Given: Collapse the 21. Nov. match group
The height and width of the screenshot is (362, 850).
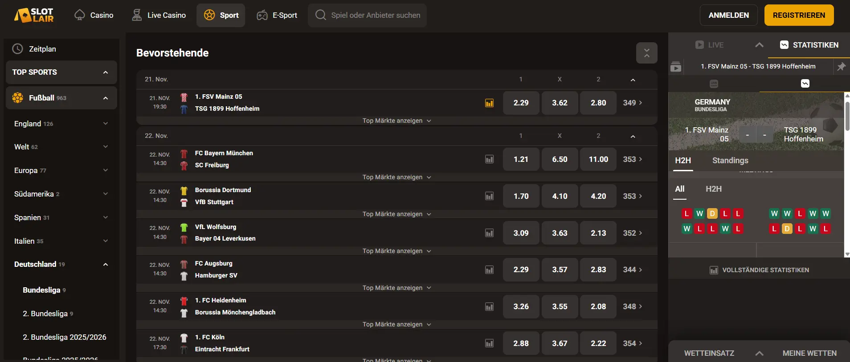Looking at the screenshot, I should (633, 80).
